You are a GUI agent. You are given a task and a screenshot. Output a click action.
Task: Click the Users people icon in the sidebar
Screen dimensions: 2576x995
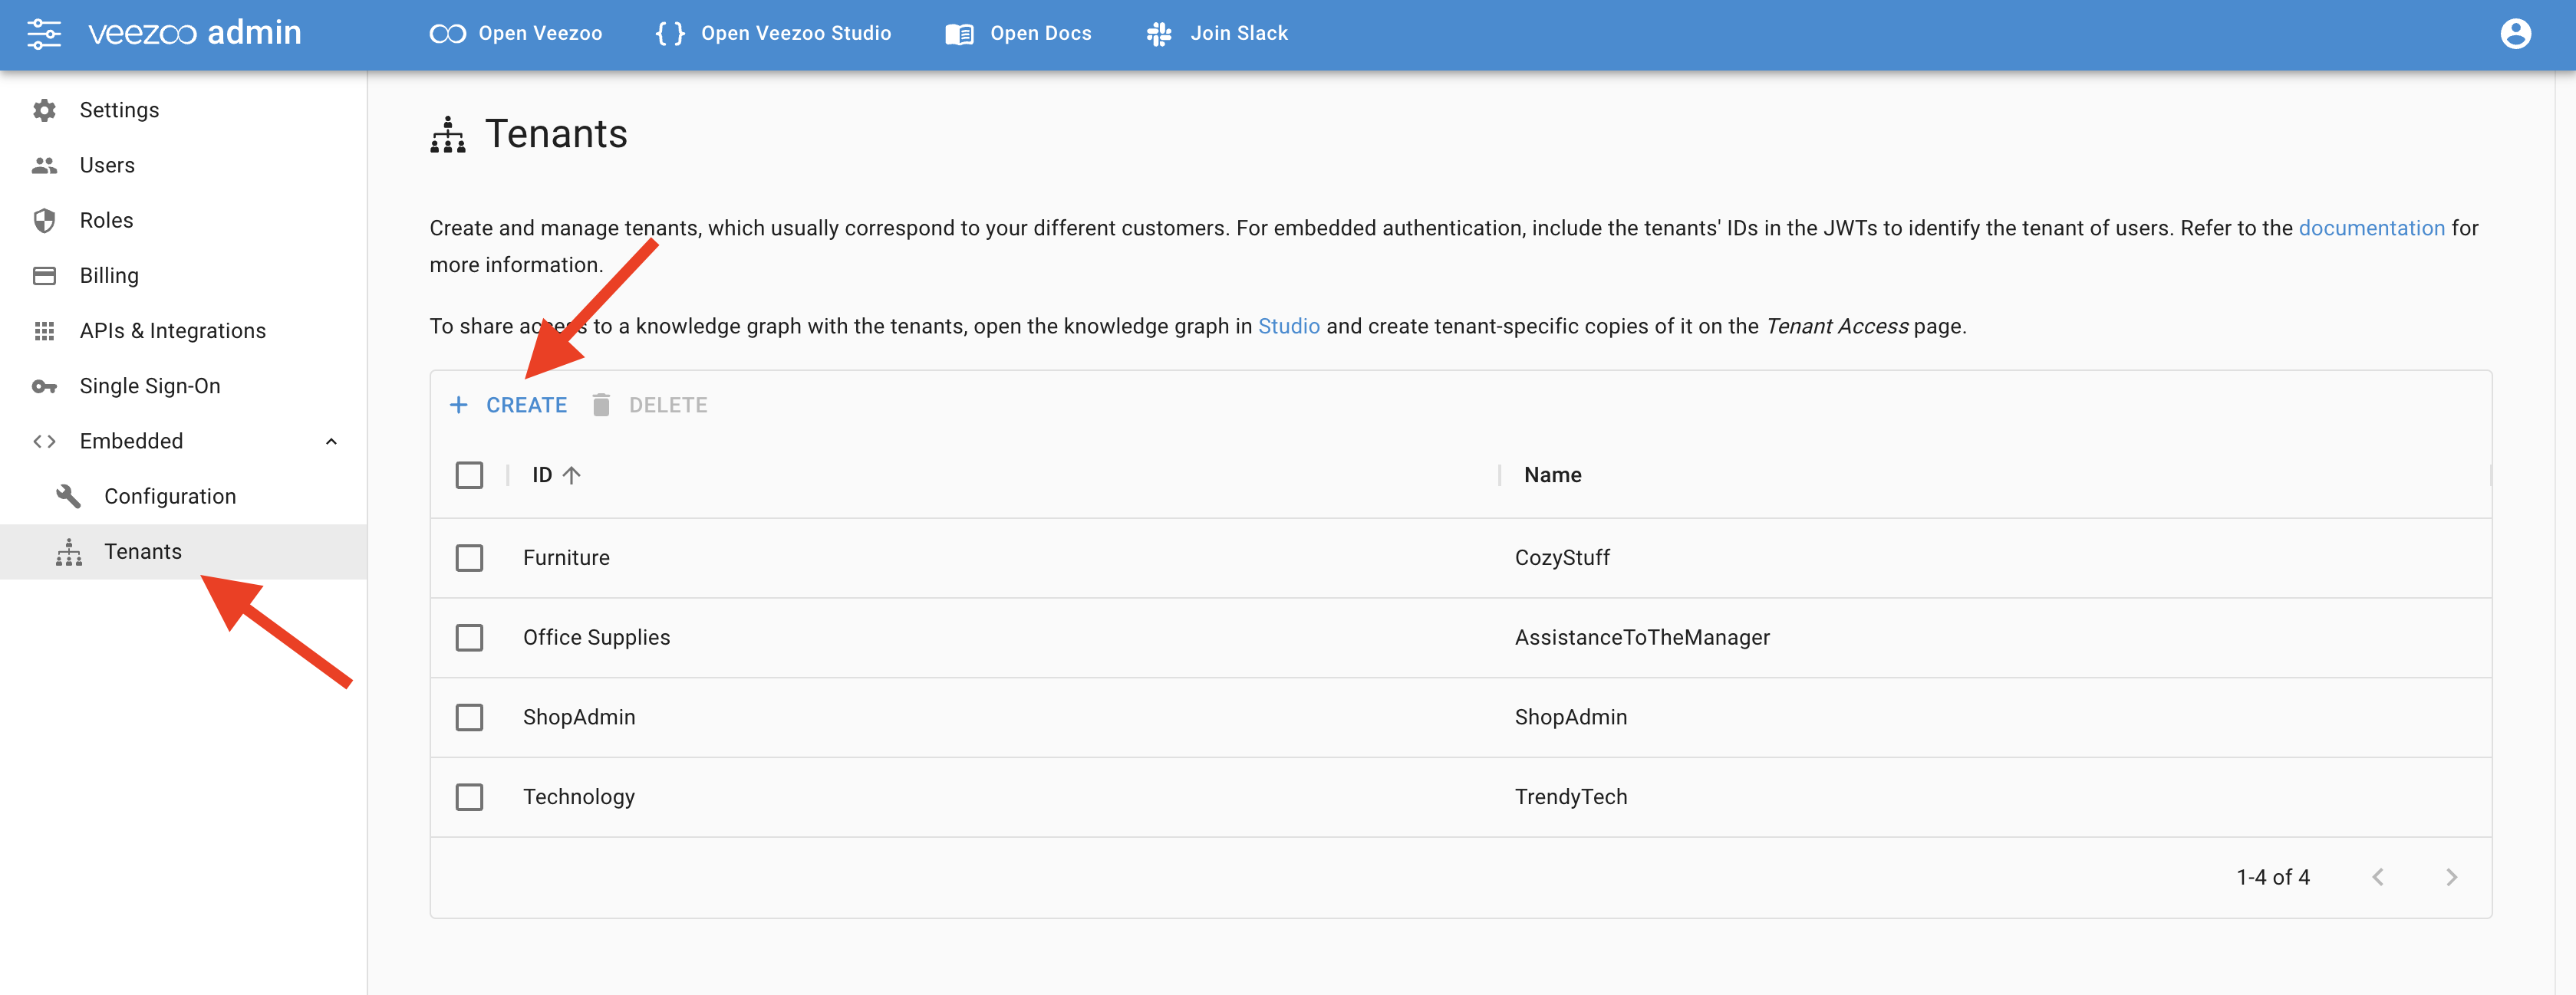[44, 166]
